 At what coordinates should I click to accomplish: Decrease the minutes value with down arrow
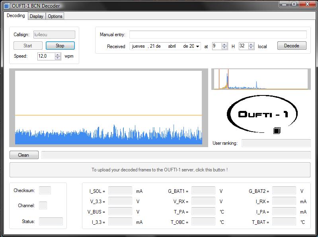point(251,48)
